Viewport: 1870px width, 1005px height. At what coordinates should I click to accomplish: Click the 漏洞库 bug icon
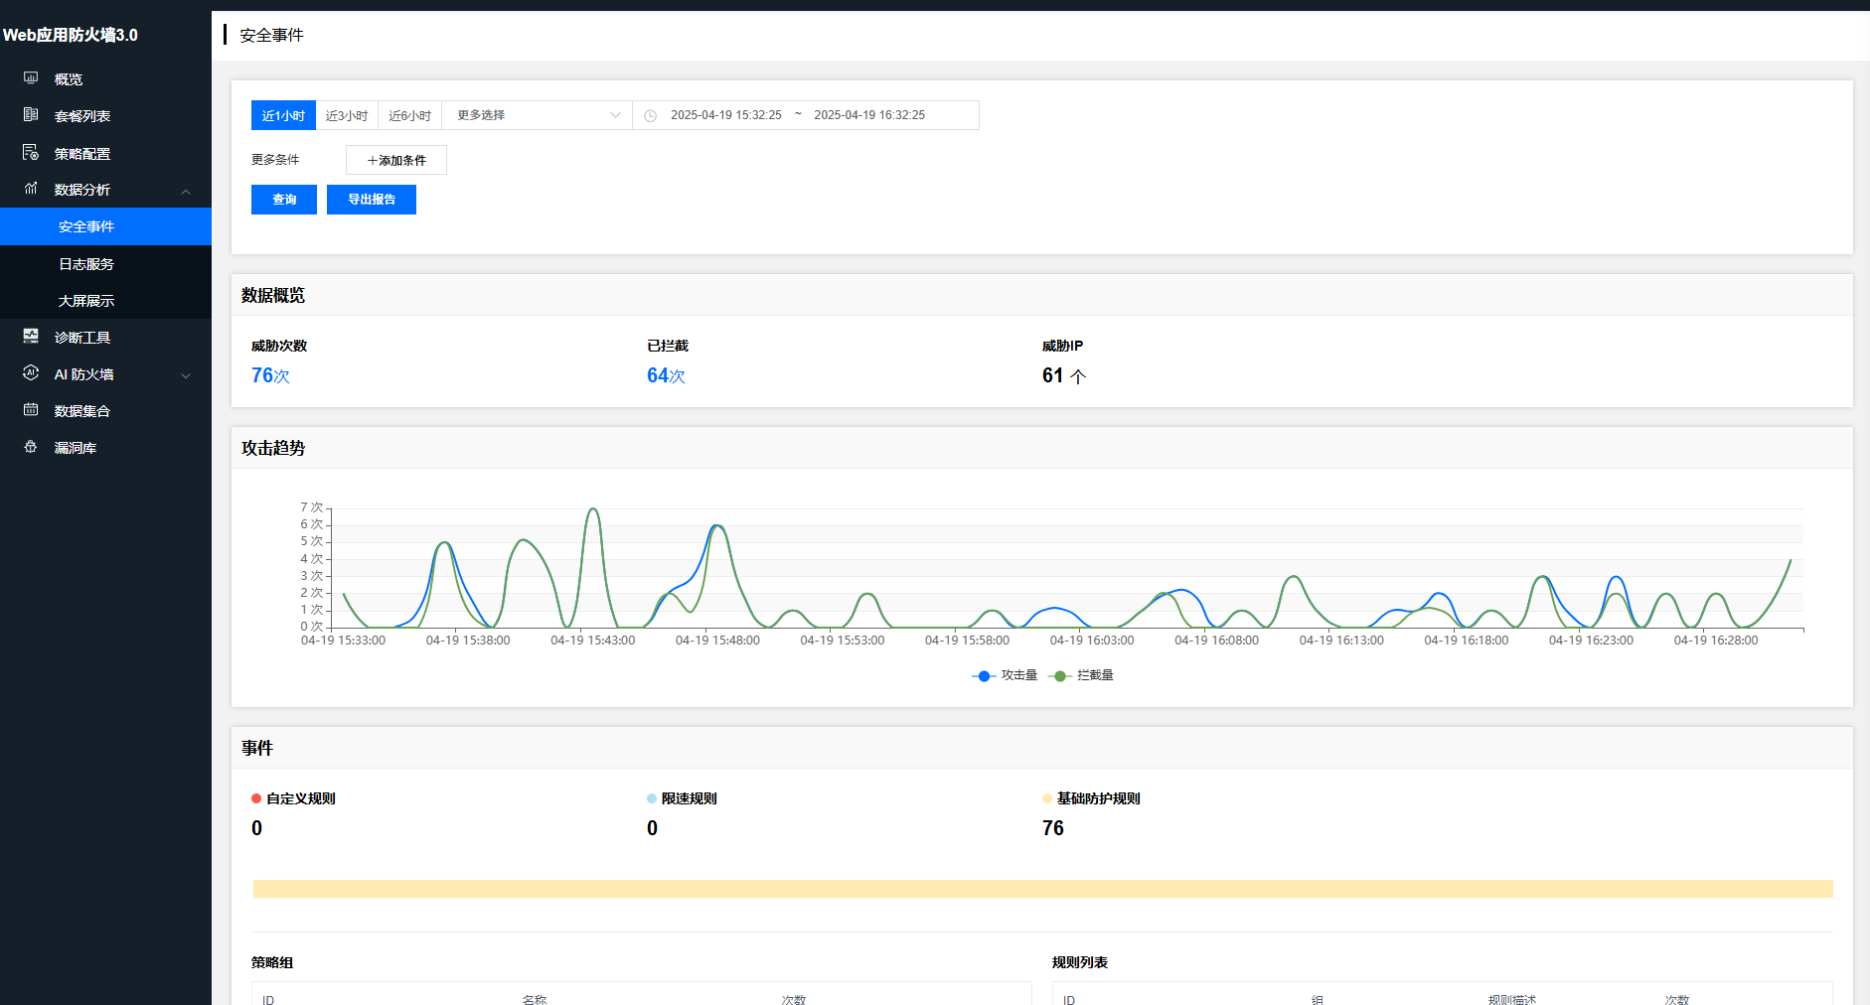click(31, 447)
